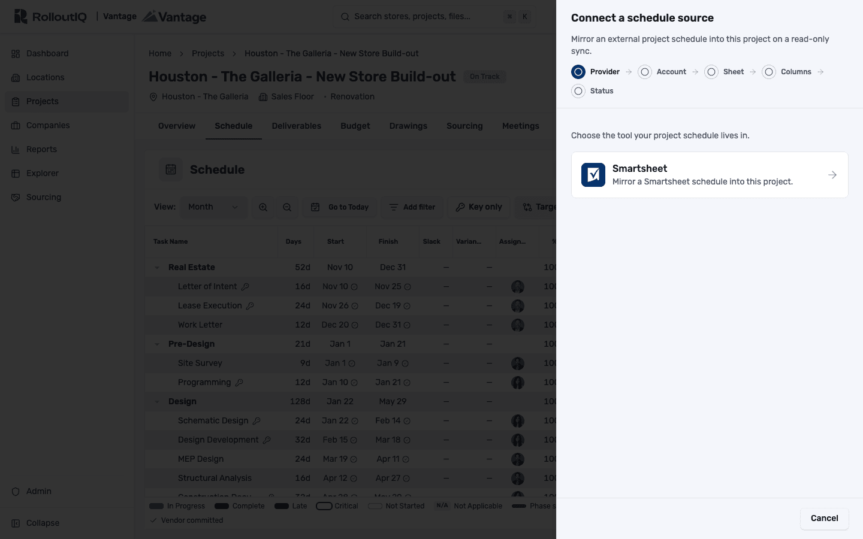This screenshot has height=539, width=863.
Task: Click the Task Name column header
Action: coord(171,241)
